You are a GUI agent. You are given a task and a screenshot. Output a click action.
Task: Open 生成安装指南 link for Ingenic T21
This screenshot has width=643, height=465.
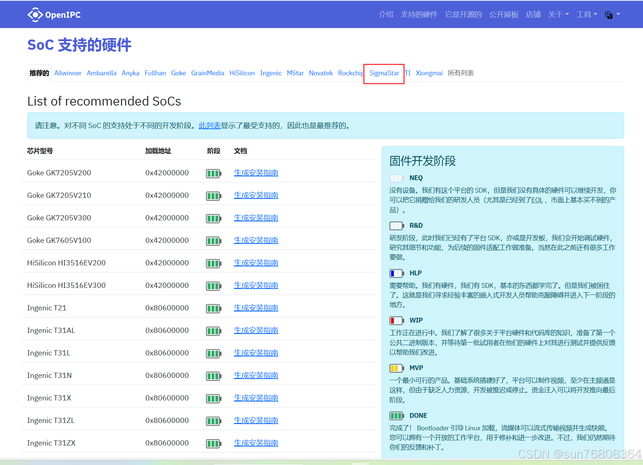tap(256, 308)
